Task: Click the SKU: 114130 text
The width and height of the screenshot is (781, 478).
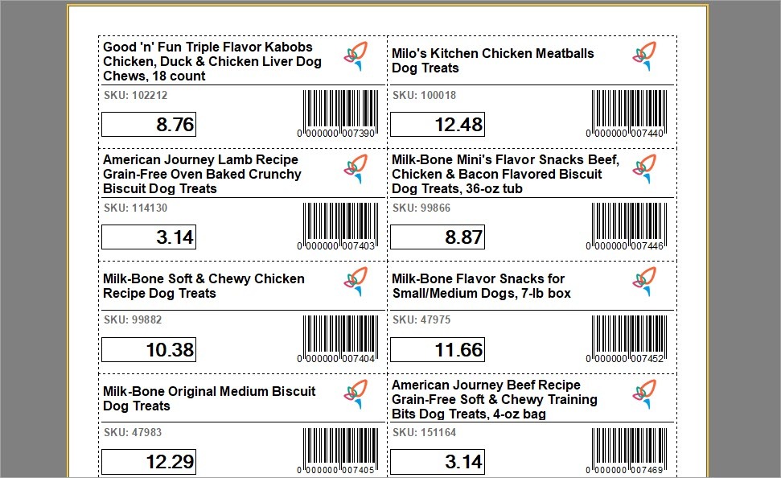Action: pyautogui.click(x=135, y=208)
